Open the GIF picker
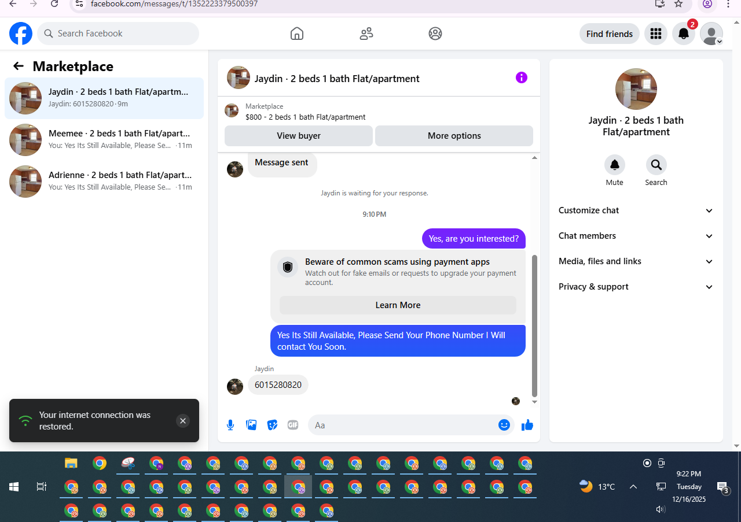The height and width of the screenshot is (522, 741). tap(293, 425)
